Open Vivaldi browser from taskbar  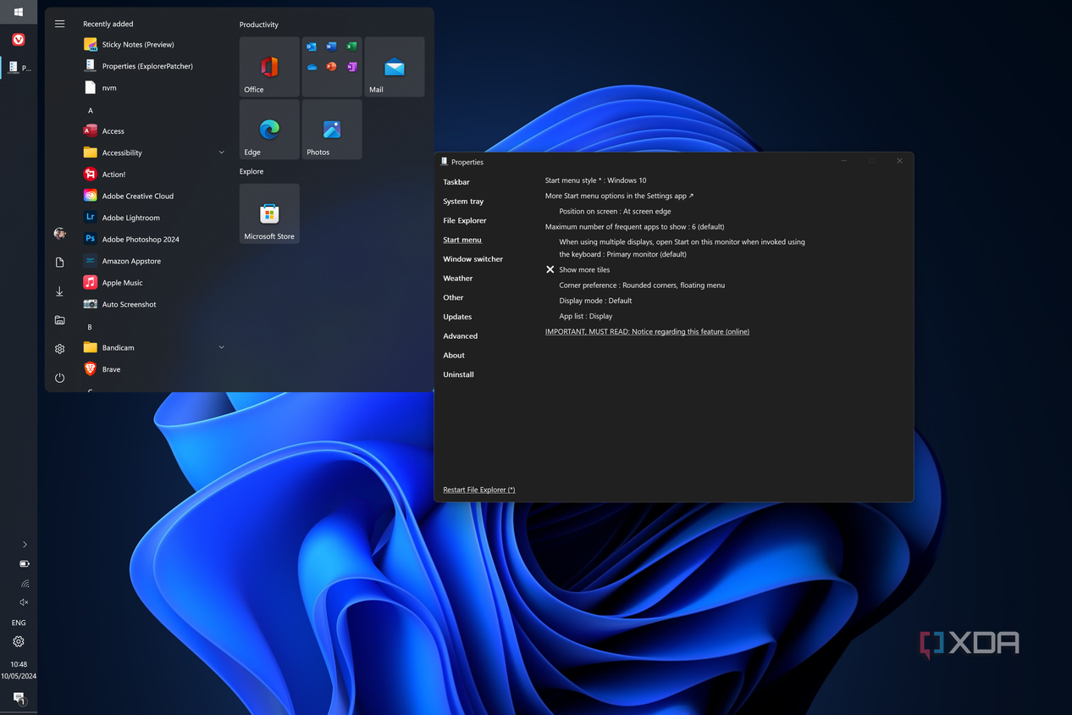click(x=19, y=40)
